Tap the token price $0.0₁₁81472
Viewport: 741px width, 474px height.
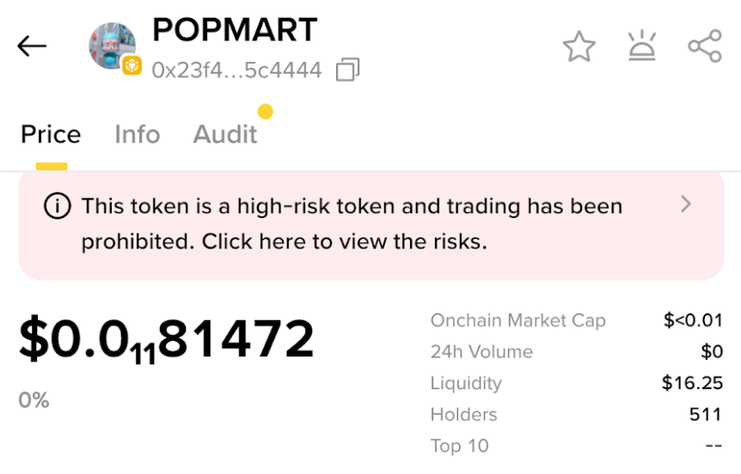(167, 340)
